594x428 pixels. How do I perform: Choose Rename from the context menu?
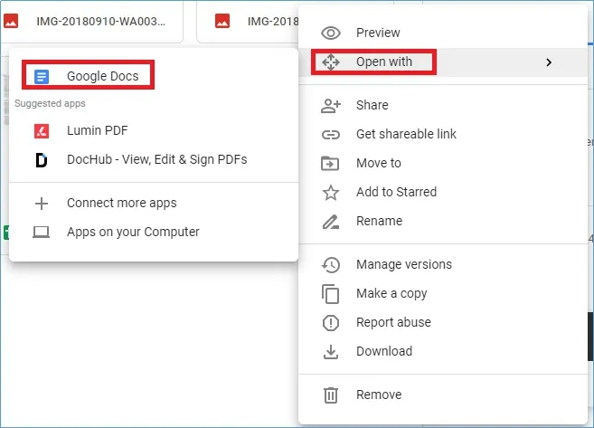(x=443, y=222)
